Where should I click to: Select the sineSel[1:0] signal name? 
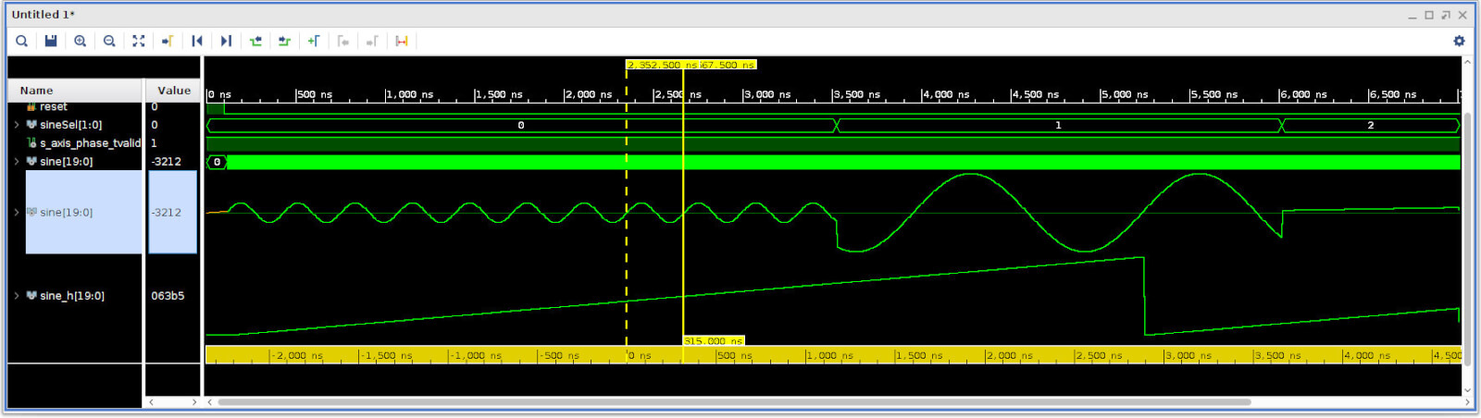pos(71,125)
